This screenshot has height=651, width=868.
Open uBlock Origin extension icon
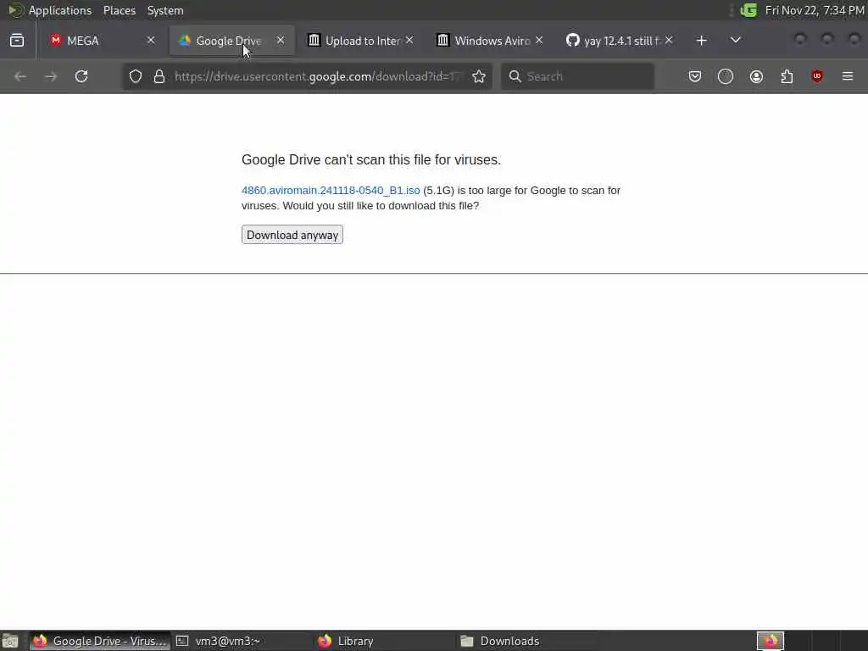pyautogui.click(x=817, y=76)
